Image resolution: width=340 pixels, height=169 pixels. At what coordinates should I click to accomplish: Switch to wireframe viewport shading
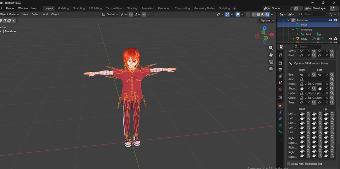(254, 14)
